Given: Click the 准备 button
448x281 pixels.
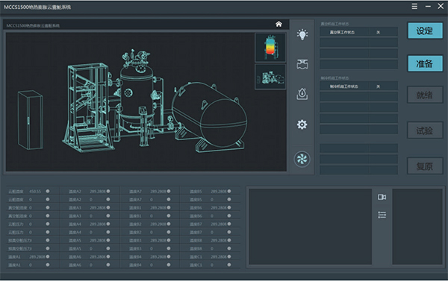Looking at the screenshot, I should tap(425, 63).
